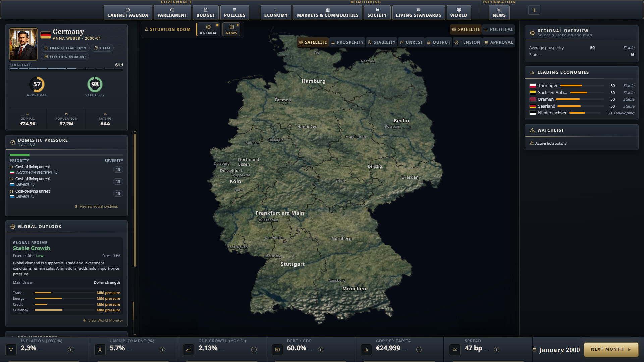The height and width of the screenshot is (362, 644).
Task: Open GDP per capita info icon
Action: [x=419, y=350]
